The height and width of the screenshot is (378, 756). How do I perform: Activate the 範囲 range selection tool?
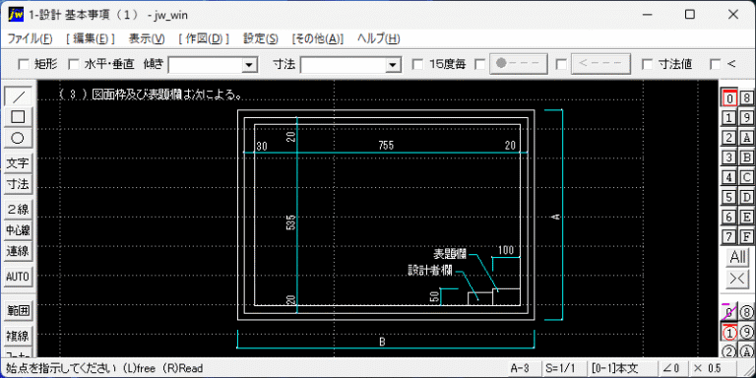coord(18,310)
